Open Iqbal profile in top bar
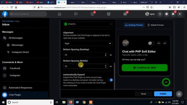Screen dimensions: 187x105 (150, 14)
